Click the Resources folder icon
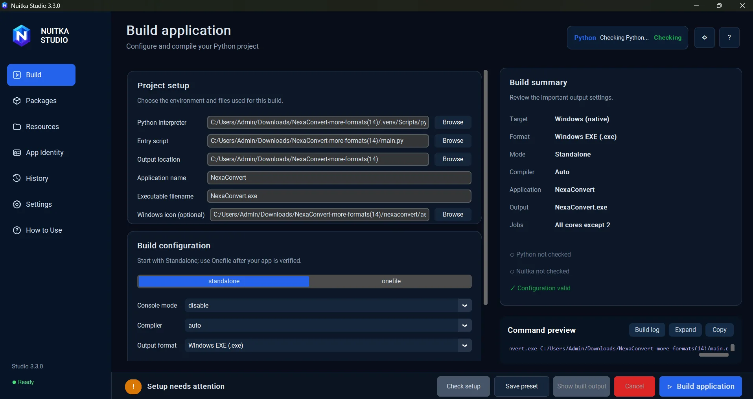Screen dimensions: 753x399 [x=17, y=127]
